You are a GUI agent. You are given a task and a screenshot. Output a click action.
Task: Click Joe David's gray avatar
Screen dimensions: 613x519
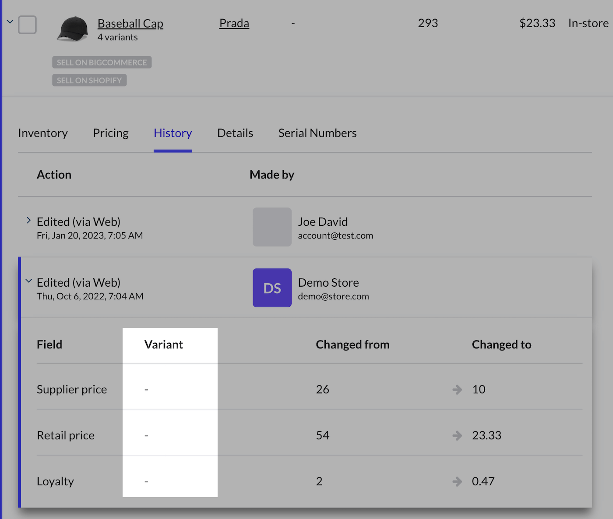coord(272,227)
